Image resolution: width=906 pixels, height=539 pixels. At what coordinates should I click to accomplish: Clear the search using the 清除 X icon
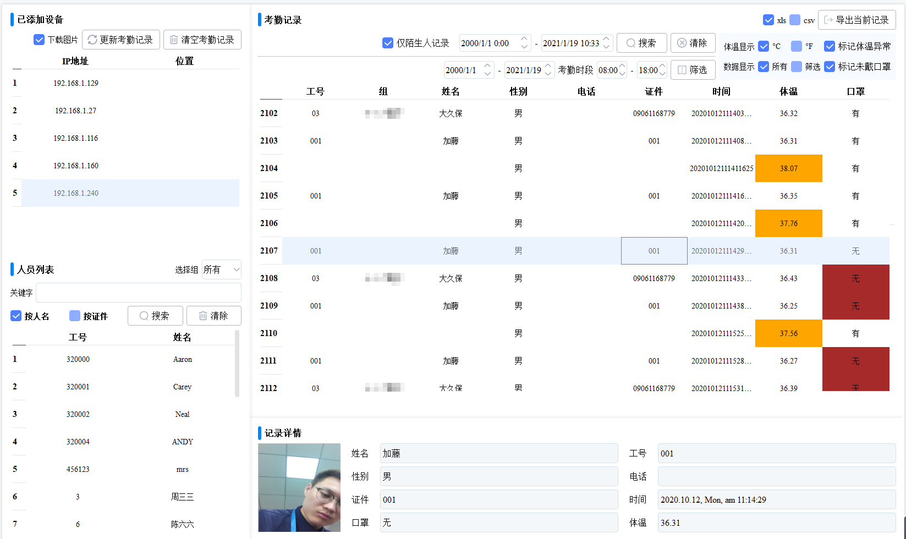point(682,42)
